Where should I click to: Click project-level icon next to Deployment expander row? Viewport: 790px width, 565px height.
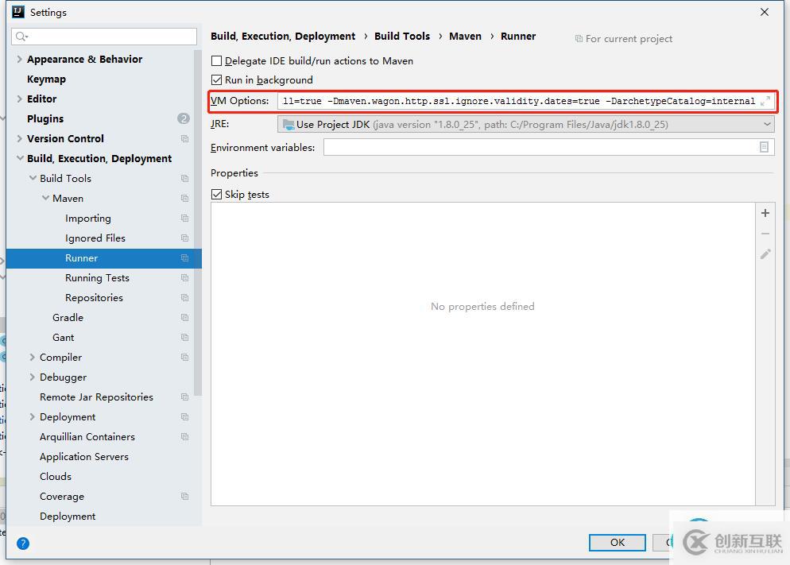click(185, 417)
